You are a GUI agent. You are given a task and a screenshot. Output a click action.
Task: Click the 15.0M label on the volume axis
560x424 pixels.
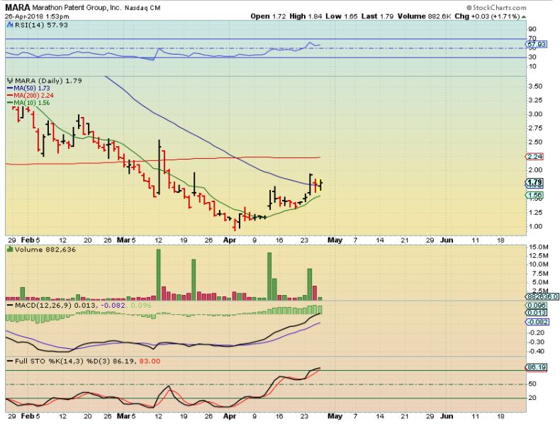(x=539, y=247)
